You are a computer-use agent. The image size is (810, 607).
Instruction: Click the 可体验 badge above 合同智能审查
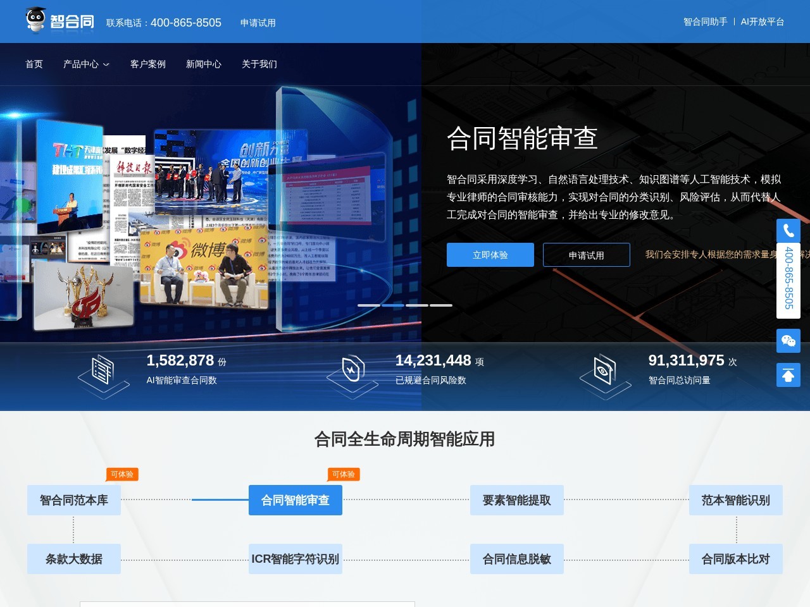coord(344,474)
